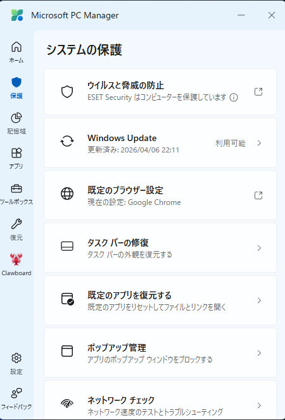Open the アプリ apps grid icon
Viewport: 285px width, 420px height.
[16, 153]
